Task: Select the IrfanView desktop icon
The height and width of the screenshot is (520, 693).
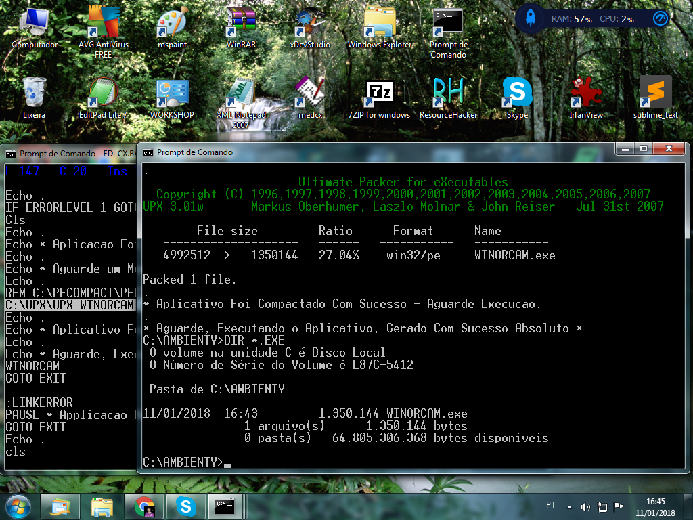Action: 586,93
